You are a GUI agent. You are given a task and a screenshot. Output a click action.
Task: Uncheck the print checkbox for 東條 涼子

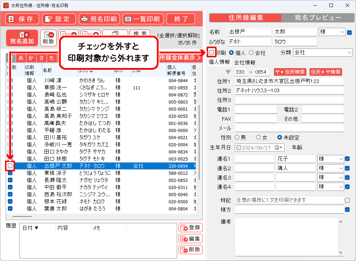point(10,173)
